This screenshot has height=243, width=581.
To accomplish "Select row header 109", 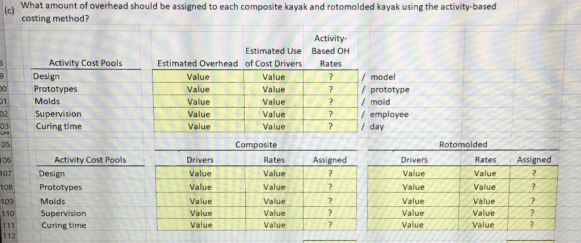I will coord(6,202).
